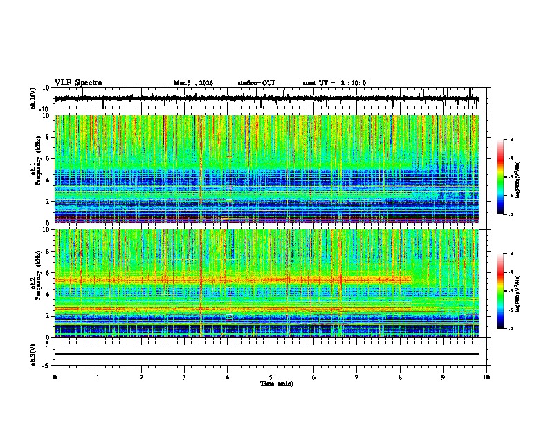This screenshot has width=548, height=423.
Task: Click the "station=OUI" header label
Action: (x=256, y=83)
